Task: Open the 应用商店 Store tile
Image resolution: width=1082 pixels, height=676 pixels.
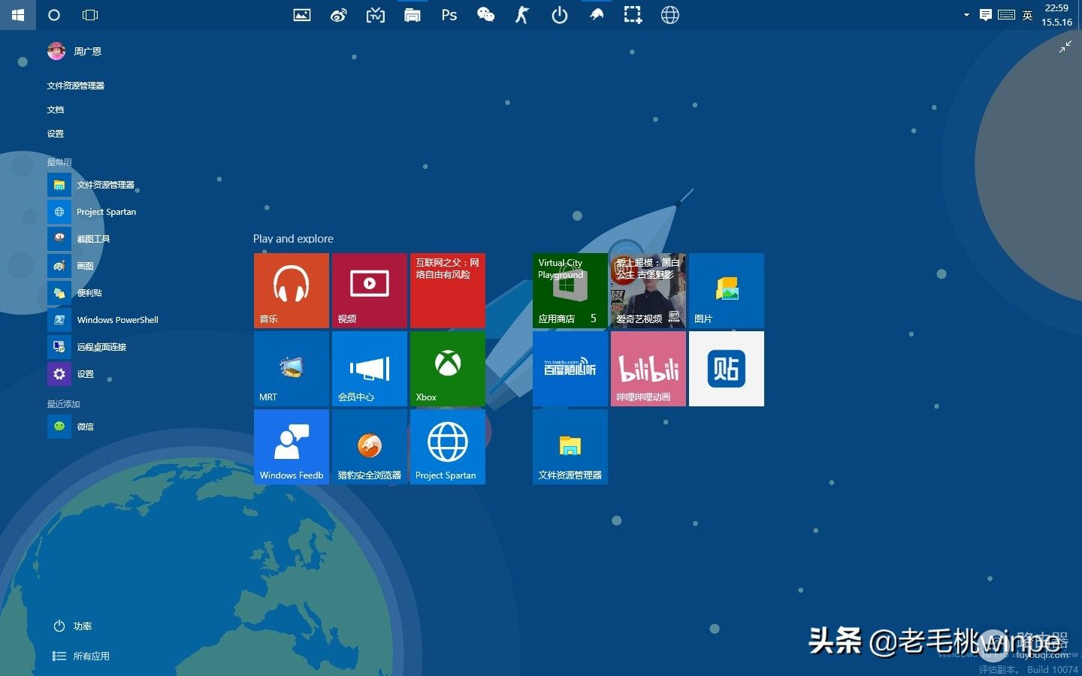Action: (570, 290)
